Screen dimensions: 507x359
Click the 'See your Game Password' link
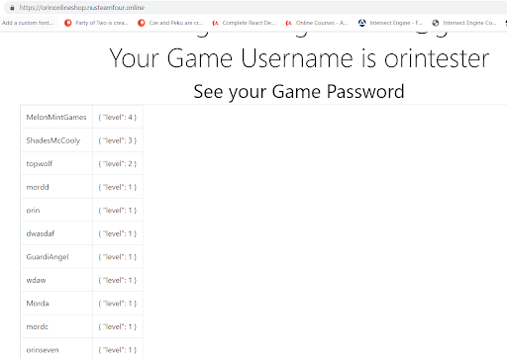(x=299, y=91)
